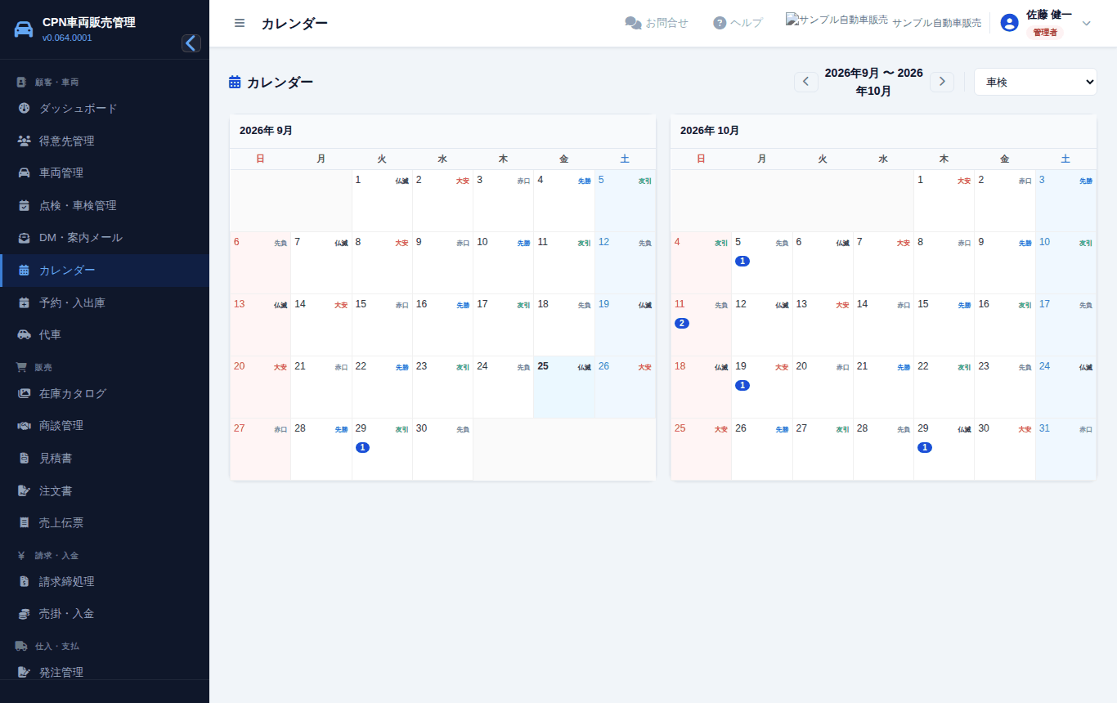Image resolution: width=1117 pixels, height=703 pixels.
Task: Go to next months with right arrow
Action: point(942,82)
